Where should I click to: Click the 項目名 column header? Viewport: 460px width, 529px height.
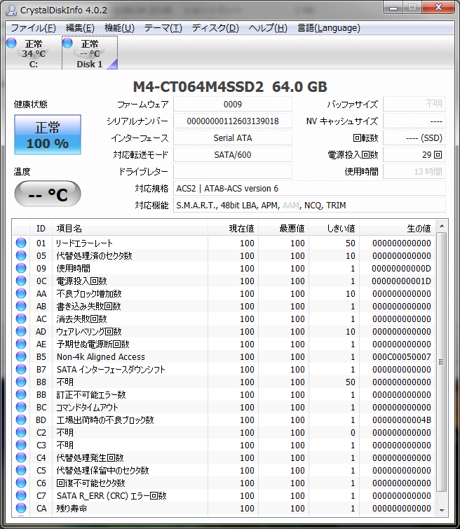tap(130, 229)
